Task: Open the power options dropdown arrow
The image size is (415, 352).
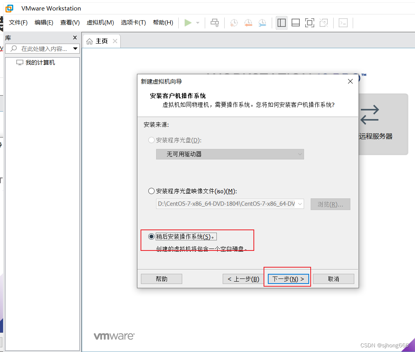Action: coord(198,23)
